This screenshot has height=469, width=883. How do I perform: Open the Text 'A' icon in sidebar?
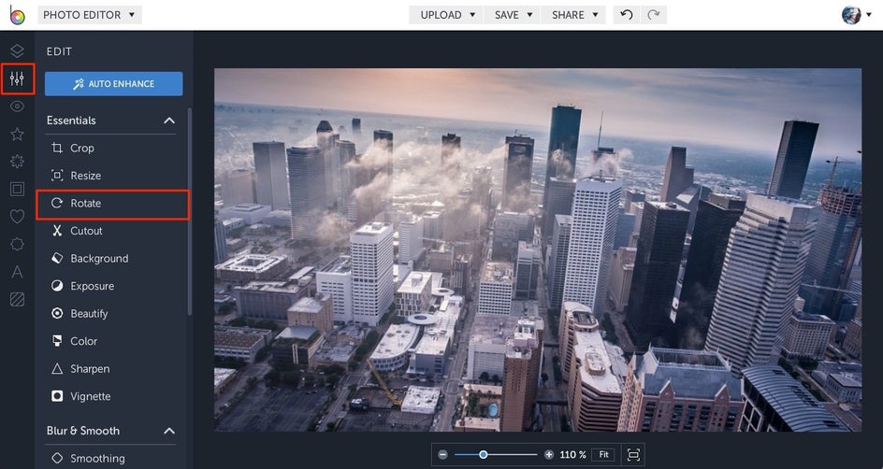[17, 272]
